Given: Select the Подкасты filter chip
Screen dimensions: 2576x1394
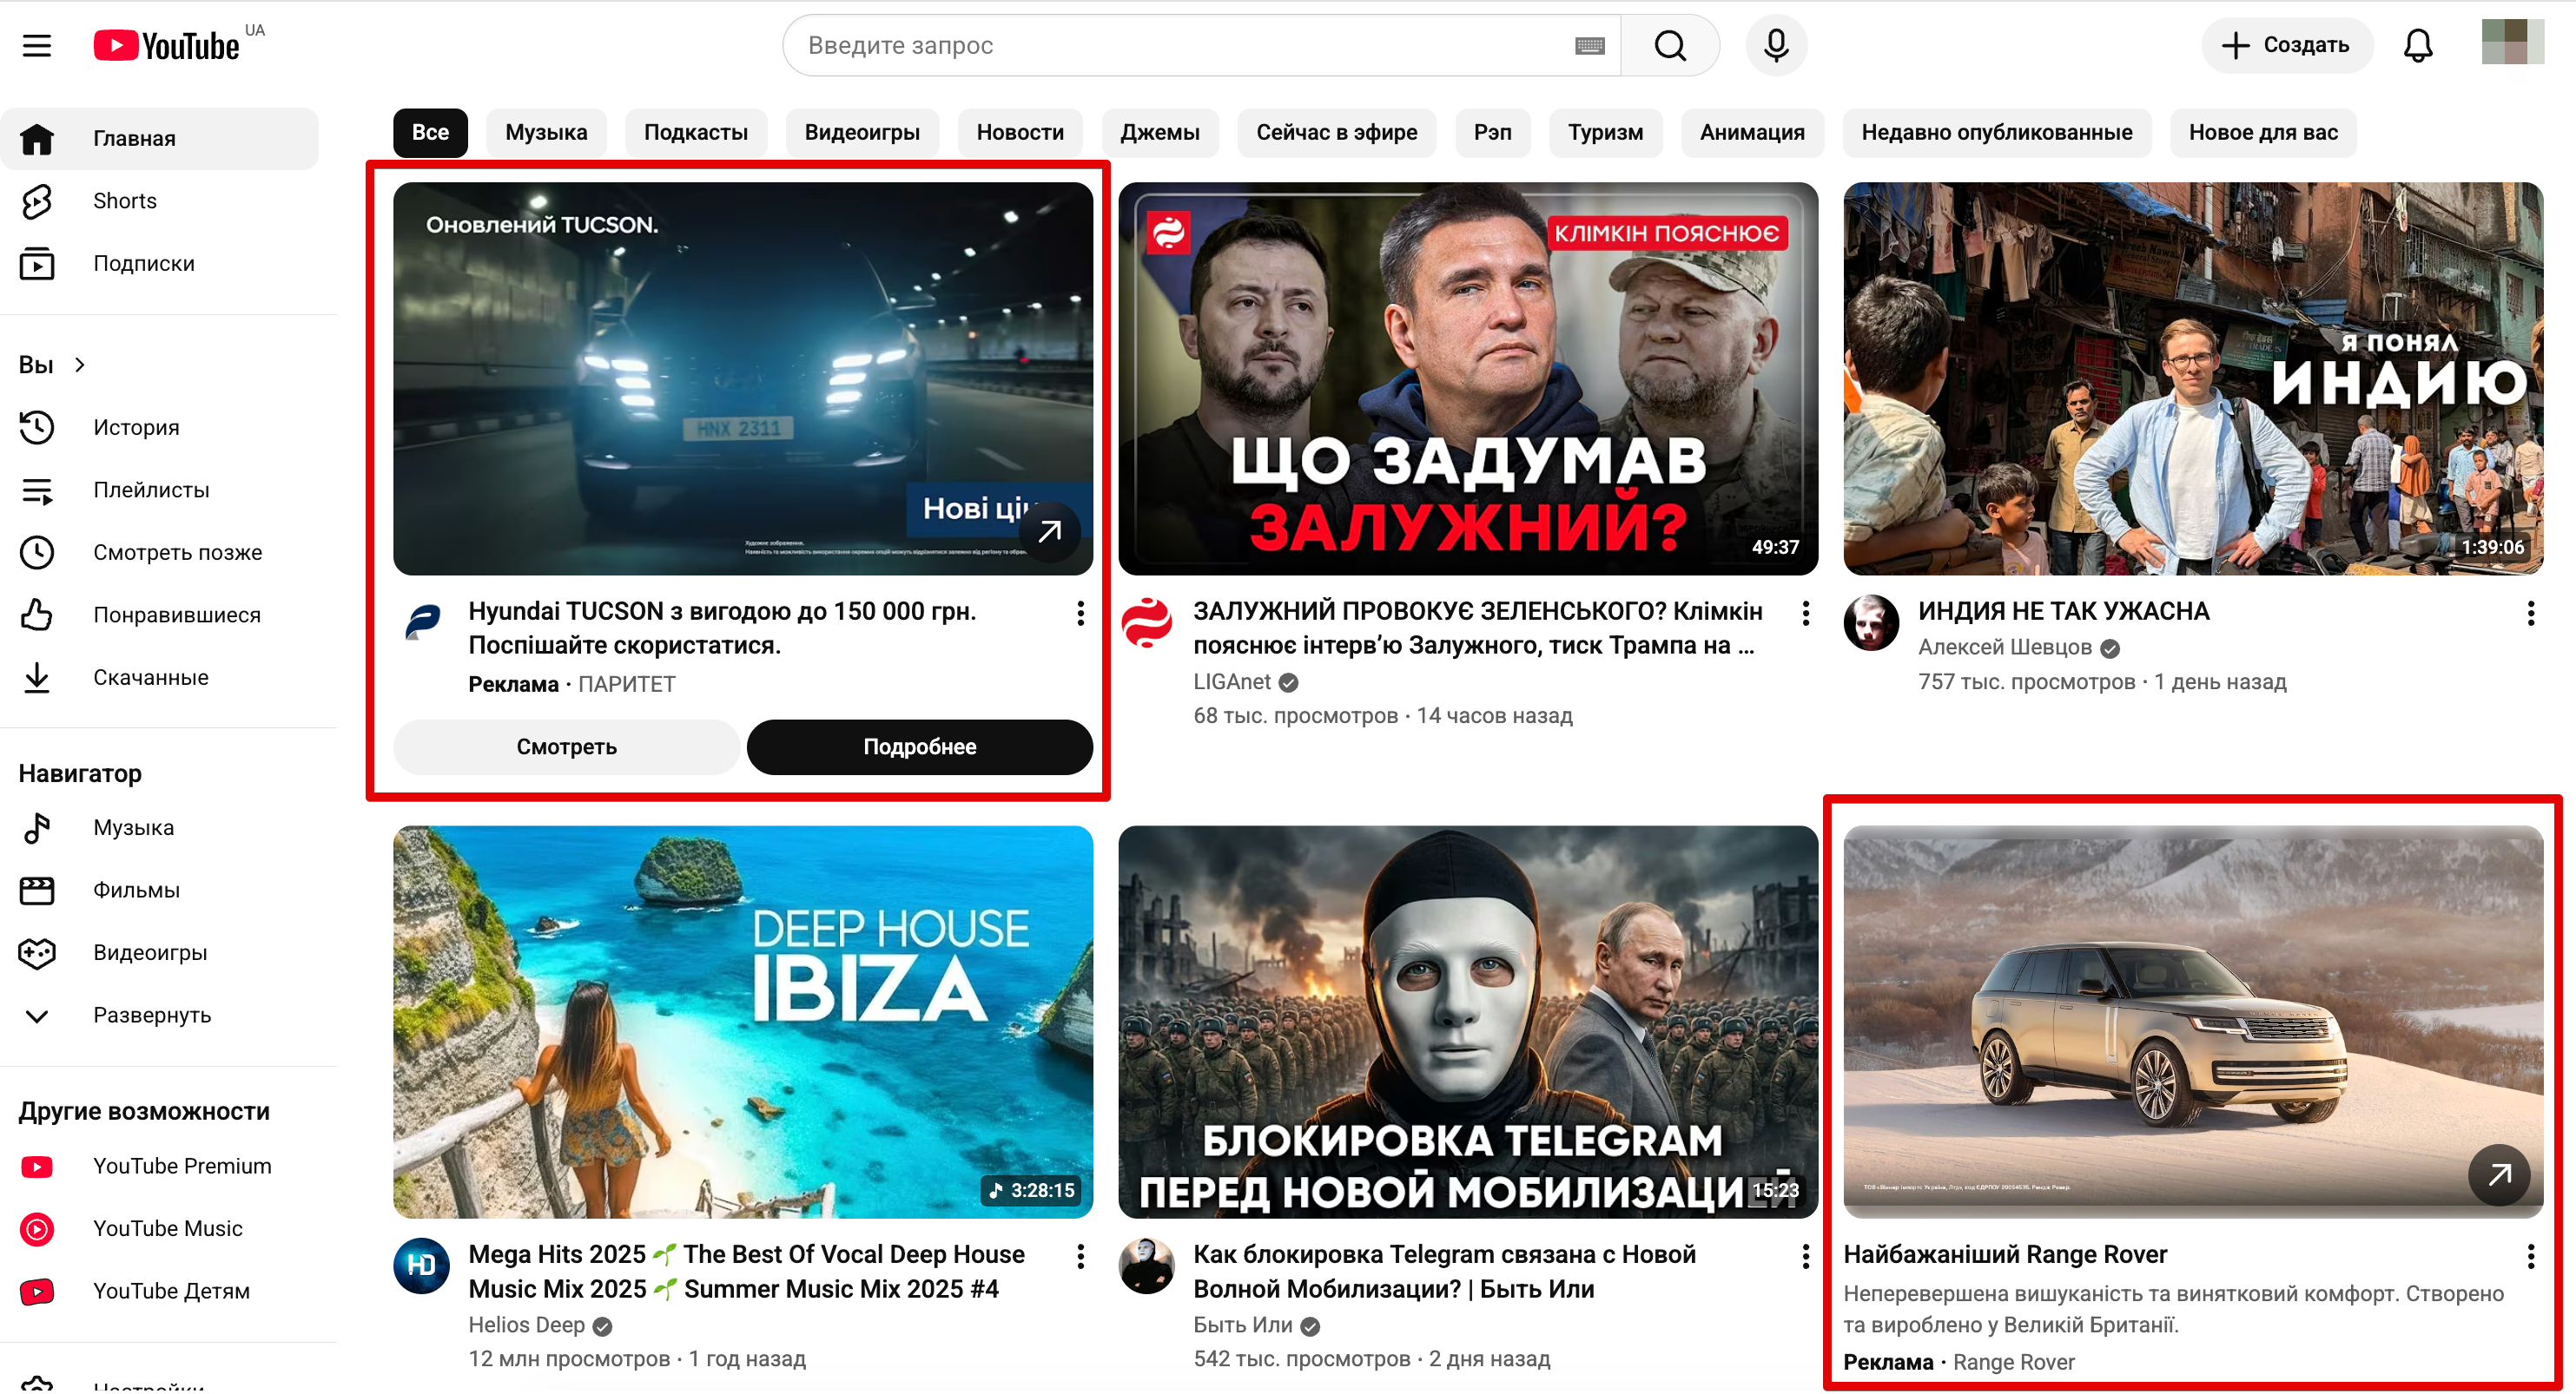Looking at the screenshot, I should [696, 133].
